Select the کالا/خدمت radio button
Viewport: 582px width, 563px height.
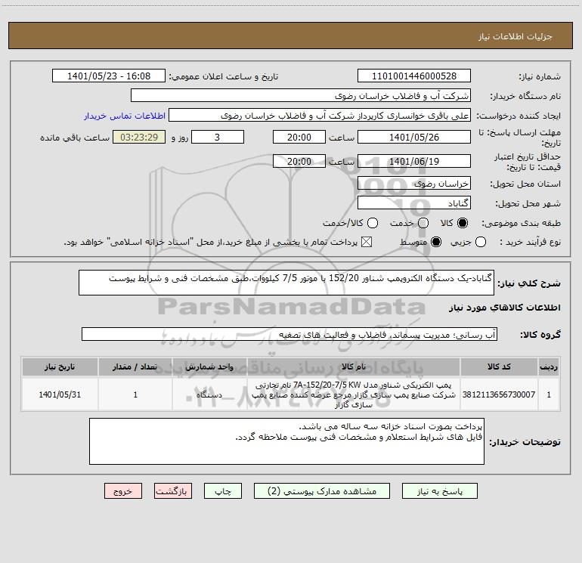[x=373, y=223]
